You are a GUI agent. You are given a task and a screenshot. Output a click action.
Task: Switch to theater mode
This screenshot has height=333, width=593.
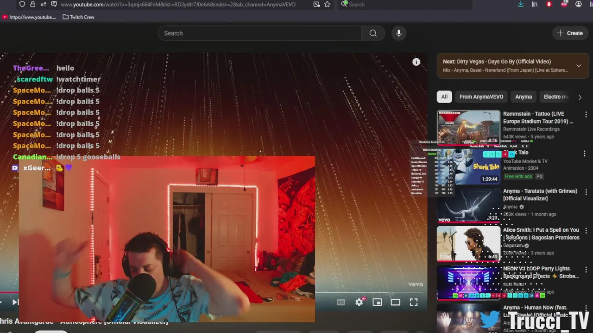(x=395, y=302)
